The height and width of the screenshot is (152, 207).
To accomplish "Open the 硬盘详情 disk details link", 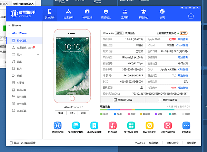I will (x=183, y=76).
